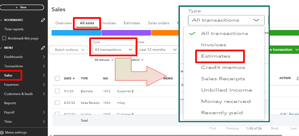Open Customers & leads in sidebar
Image resolution: width=299 pixels, height=136 pixels.
coord(18,94)
